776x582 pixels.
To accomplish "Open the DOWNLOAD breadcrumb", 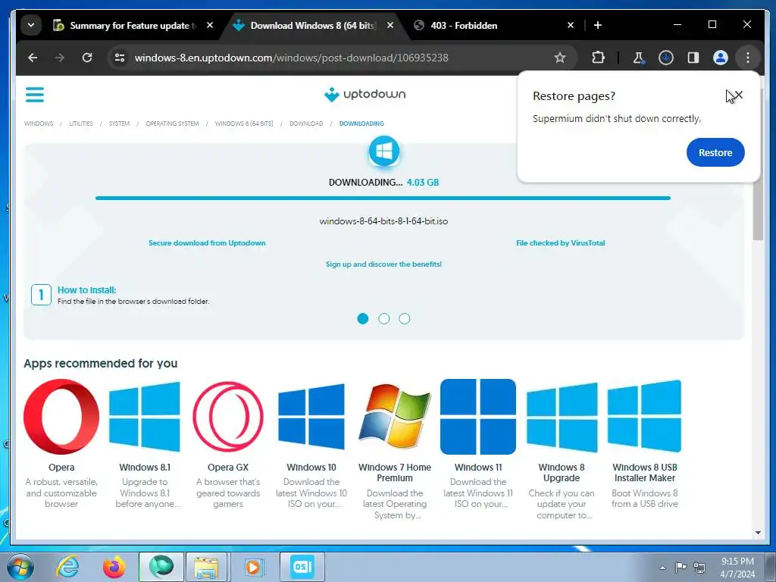I will point(306,124).
